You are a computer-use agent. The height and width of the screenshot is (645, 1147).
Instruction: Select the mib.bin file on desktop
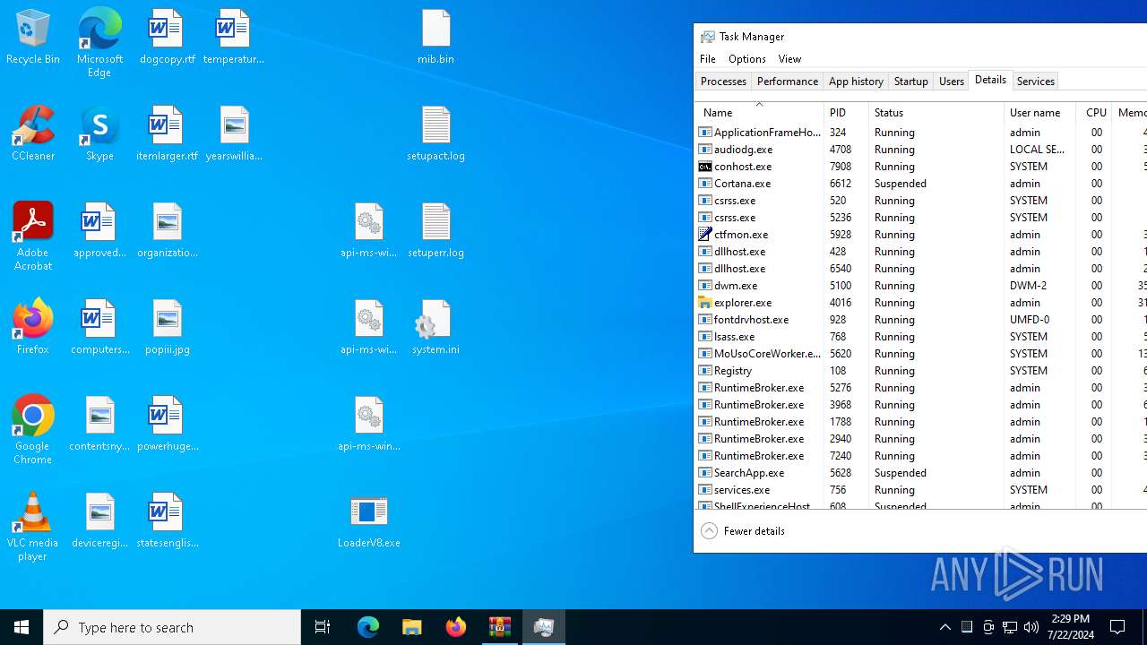point(436,38)
